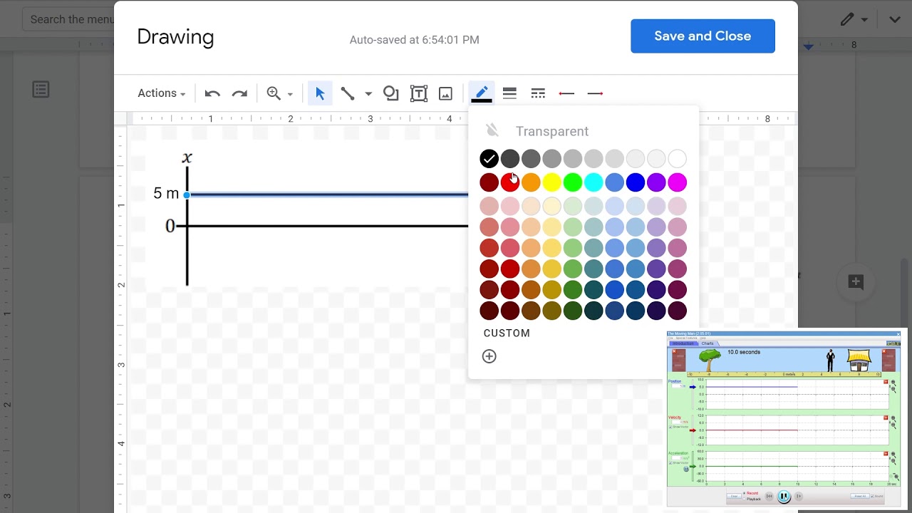Viewport: 912px width, 513px height.
Task: Expand the line type dropdown arrow
Action: (x=368, y=94)
